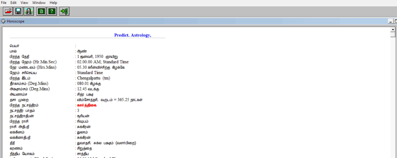
Task: Open the Window menu
Action: pos(39,3)
